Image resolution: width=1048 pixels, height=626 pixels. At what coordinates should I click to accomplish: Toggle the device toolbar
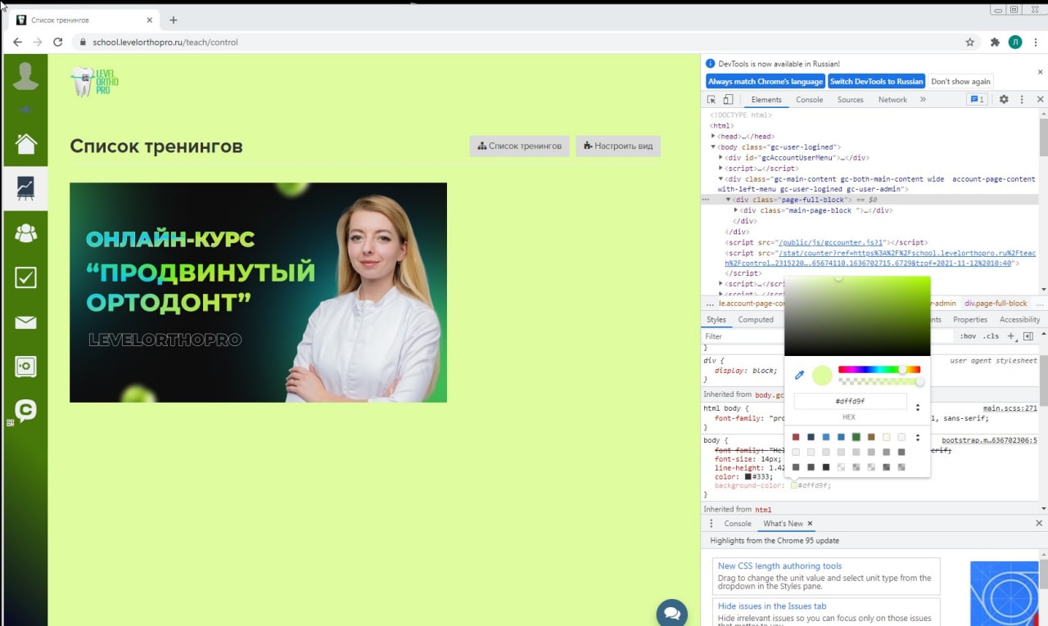[728, 99]
